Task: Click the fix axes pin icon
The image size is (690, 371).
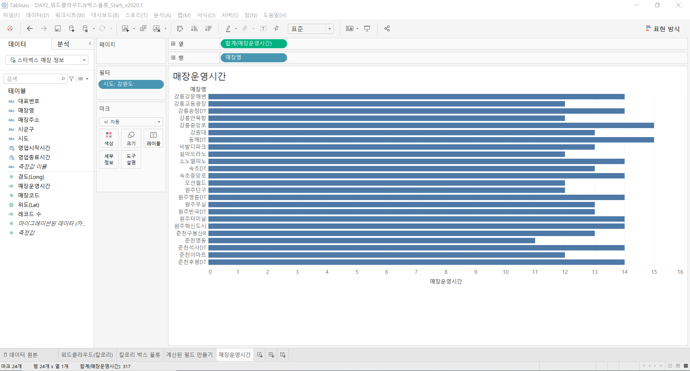Action: (276, 28)
